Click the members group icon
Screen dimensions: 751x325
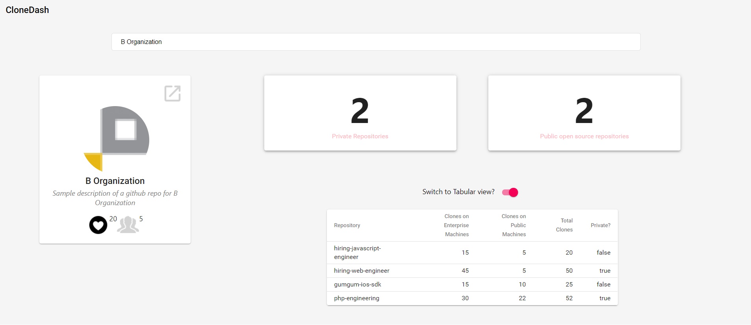[x=128, y=225]
